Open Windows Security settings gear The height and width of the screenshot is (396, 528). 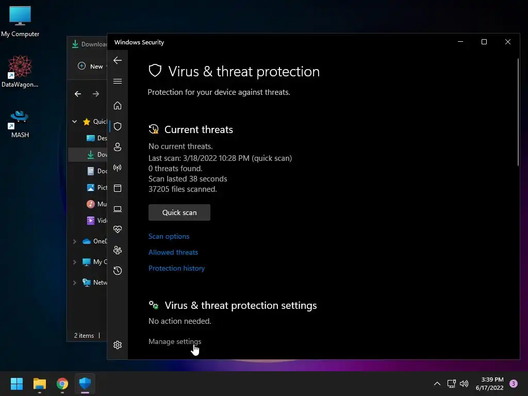click(x=118, y=345)
